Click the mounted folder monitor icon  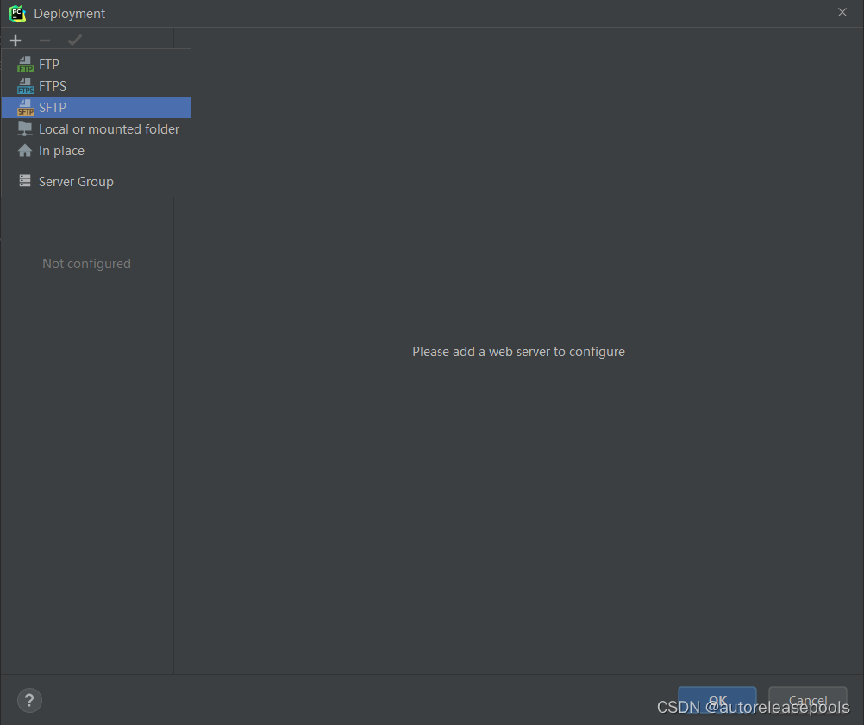click(x=25, y=129)
